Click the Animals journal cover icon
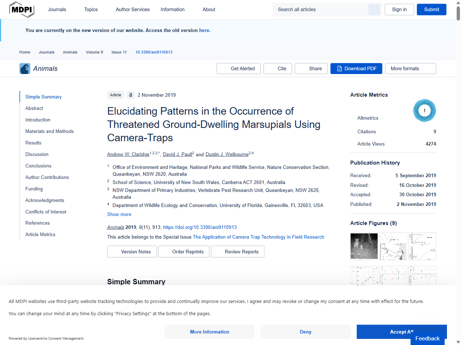The height and width of the screenshot is (345, 461). 25,69
